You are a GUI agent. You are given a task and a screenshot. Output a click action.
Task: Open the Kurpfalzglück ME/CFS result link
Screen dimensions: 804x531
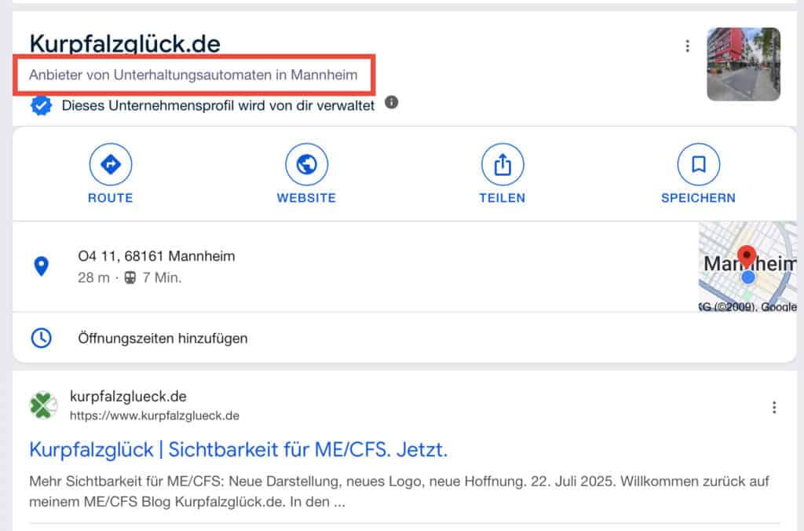(x=237, y=449)
